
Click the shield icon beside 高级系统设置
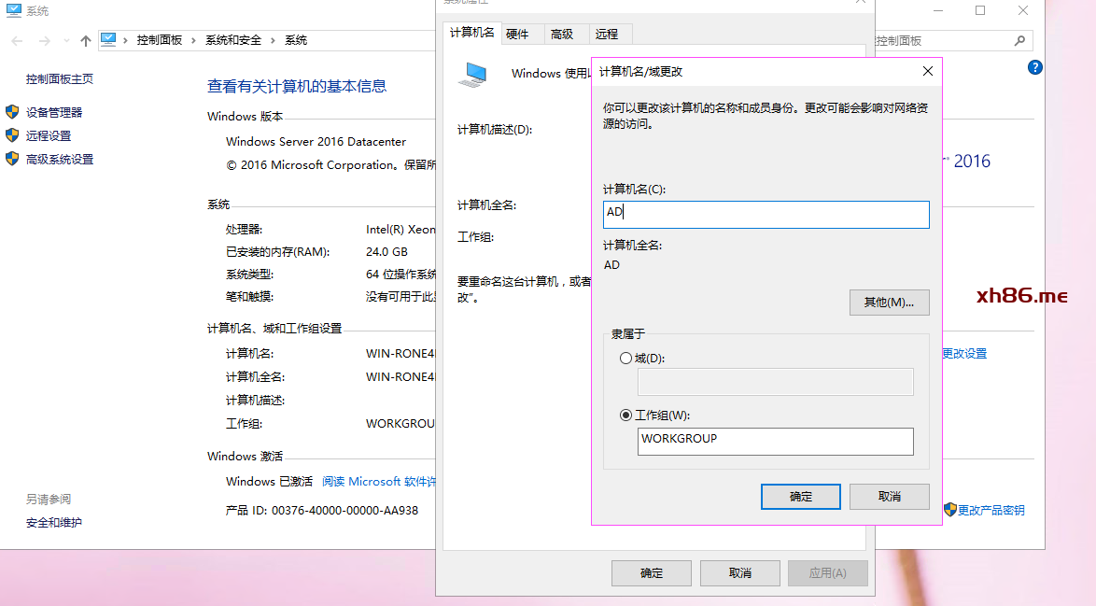click(12, 159)
